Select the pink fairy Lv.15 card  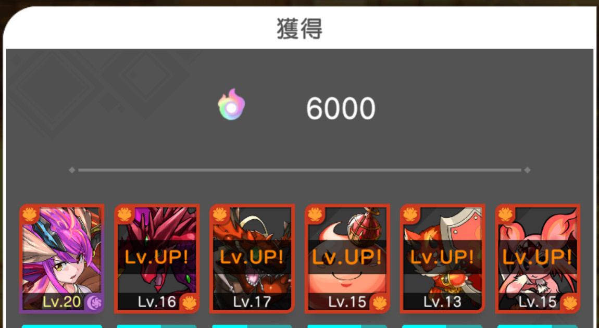538,259
